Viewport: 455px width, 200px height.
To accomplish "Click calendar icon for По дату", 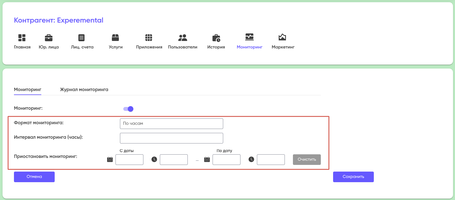I will (207, 159).
